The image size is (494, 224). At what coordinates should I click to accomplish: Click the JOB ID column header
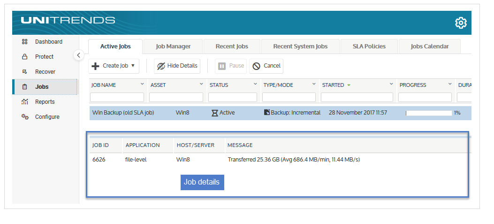(x=100, y=145)
